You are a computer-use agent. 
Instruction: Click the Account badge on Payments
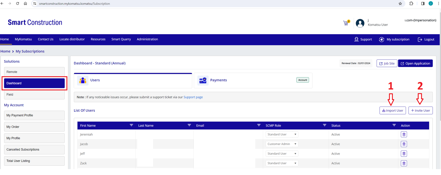tap(303, 80)
